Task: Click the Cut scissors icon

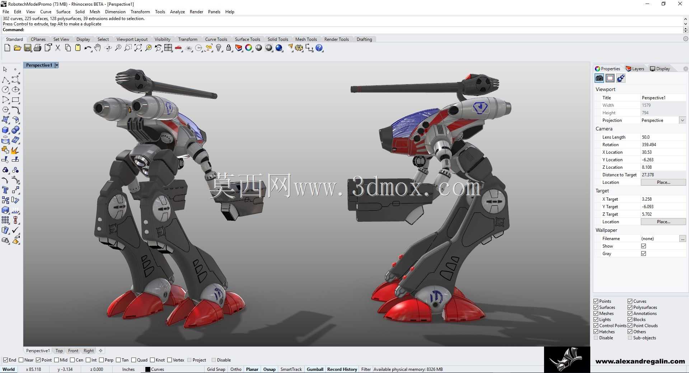Action: click(x=57, y=48)
